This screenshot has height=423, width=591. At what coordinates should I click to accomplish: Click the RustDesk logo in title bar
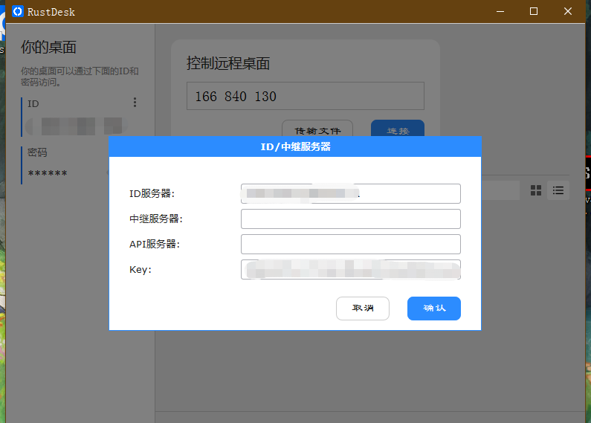click(x=18, y=11)
